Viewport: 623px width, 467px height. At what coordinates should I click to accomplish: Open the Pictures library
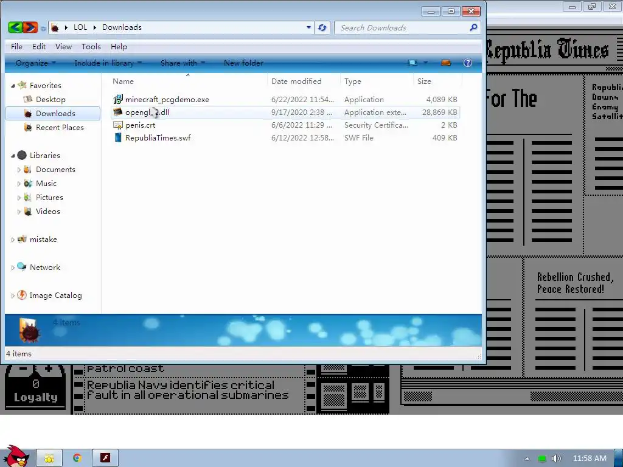49,198
